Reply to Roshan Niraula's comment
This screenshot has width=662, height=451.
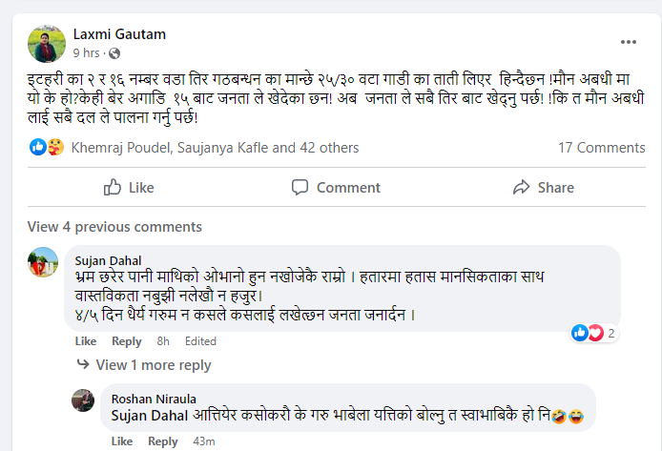pyautogui.click(x=163, y=441)
